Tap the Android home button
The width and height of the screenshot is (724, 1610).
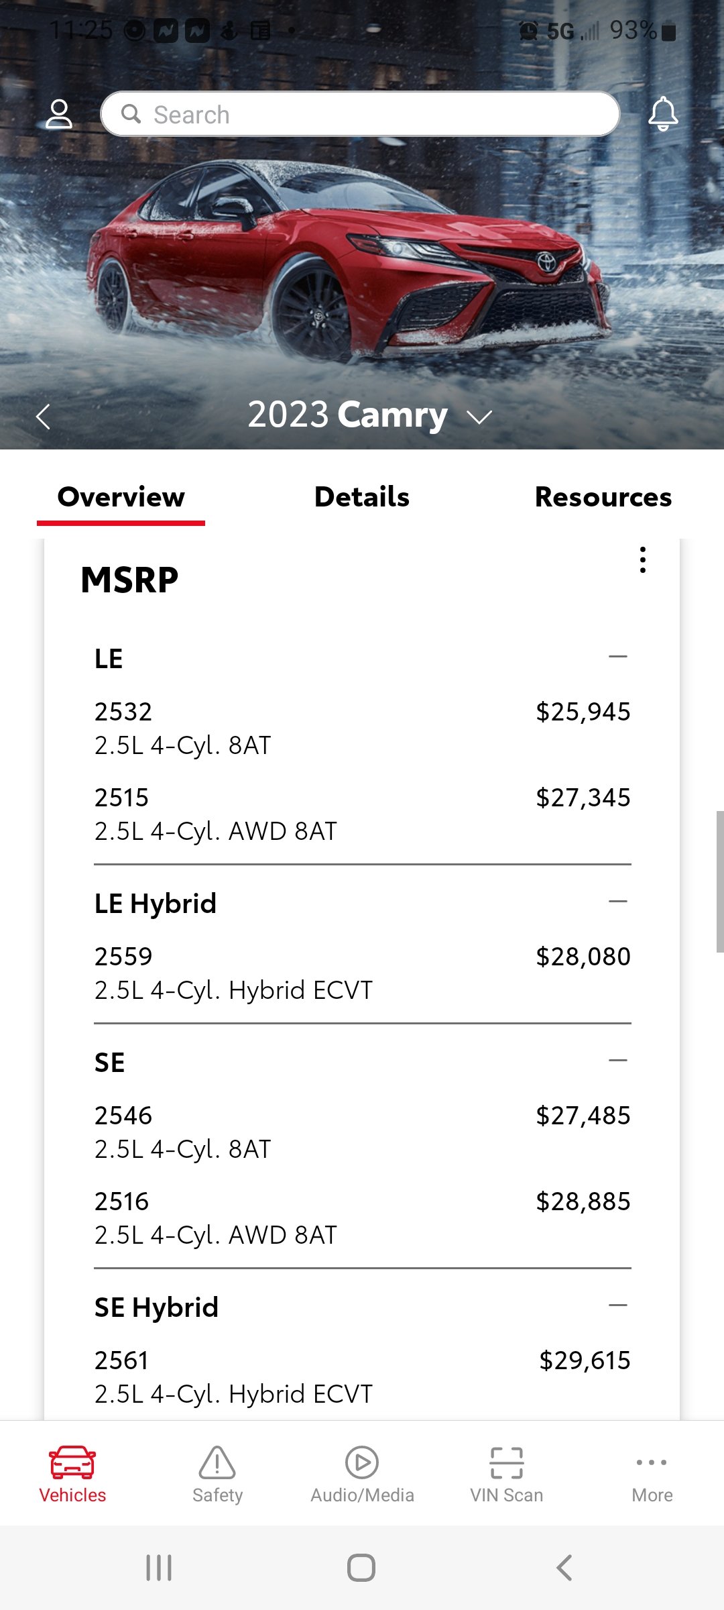pyautogui.click(x=361, y=1568)
